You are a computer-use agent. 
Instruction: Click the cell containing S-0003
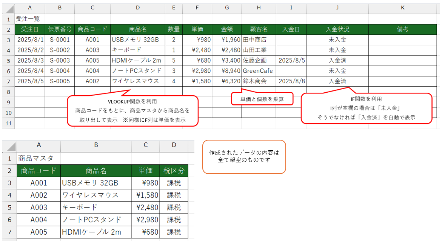[x=60, y=60]
